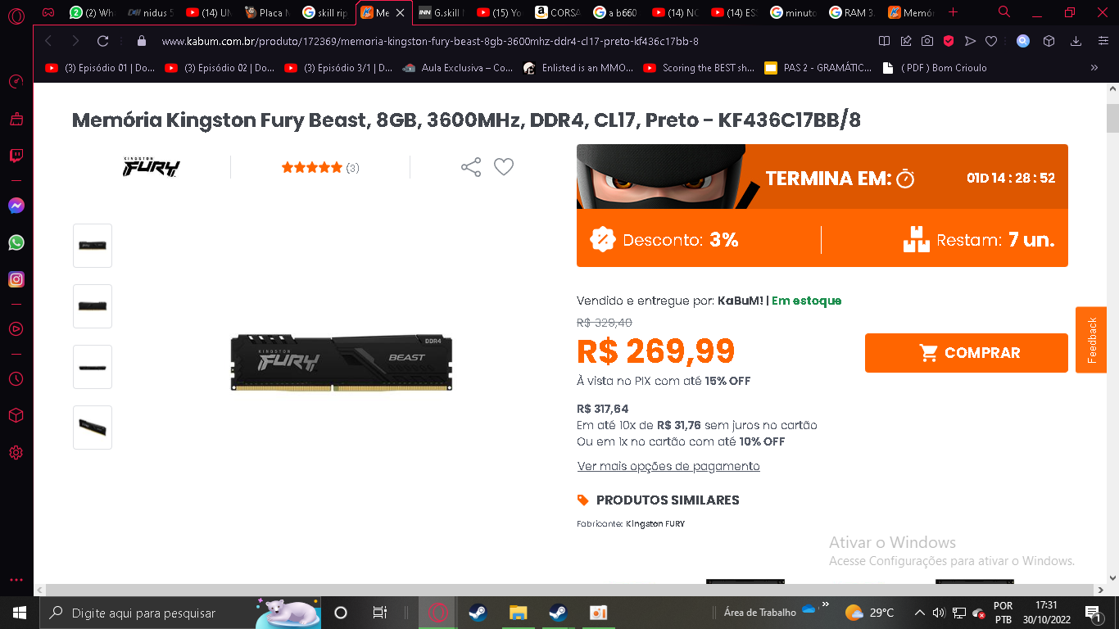The height and width of the screenshot is (629, 1119).
Task: Take a page snapshot with the camera icon
Action: (927, 41)
